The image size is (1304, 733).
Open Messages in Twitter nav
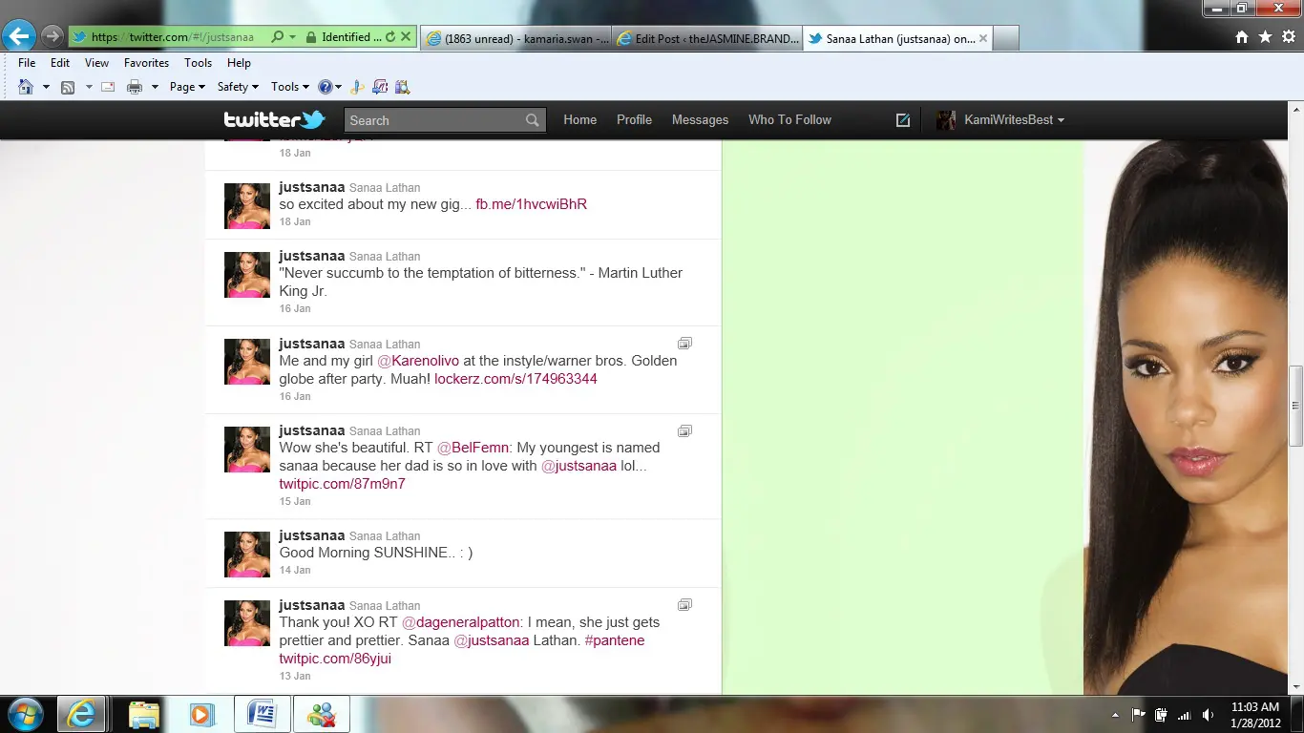tap(700, 120)
